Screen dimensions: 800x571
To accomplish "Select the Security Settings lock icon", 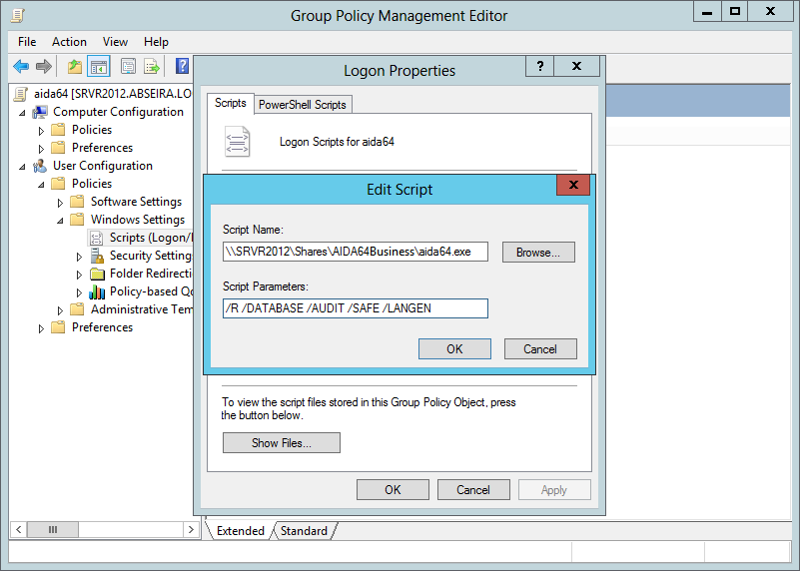I will [x=97, y=256].
